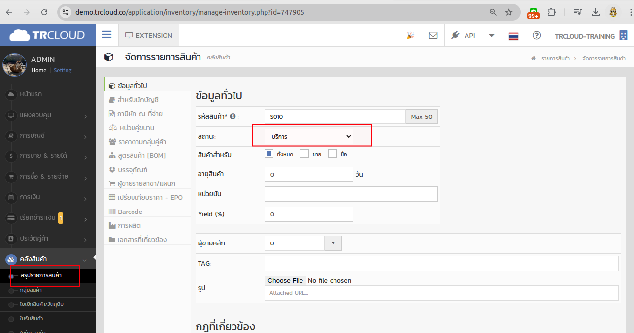The height and width of the screenshot is (333, 634).
Task: Switch to สำหรับนักบัญชี tab
Action: tap(148, 100)
